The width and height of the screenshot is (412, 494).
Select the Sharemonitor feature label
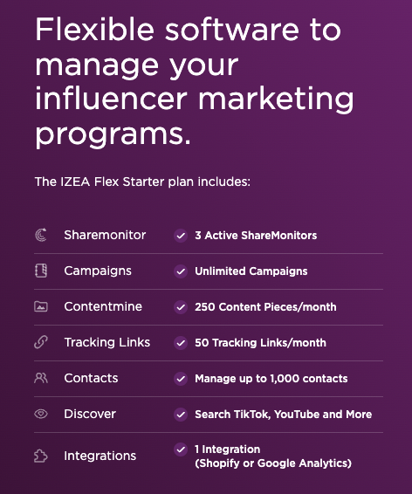tap(105, 235)
